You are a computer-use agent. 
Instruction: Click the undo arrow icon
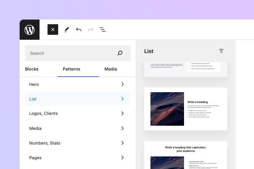79,30
